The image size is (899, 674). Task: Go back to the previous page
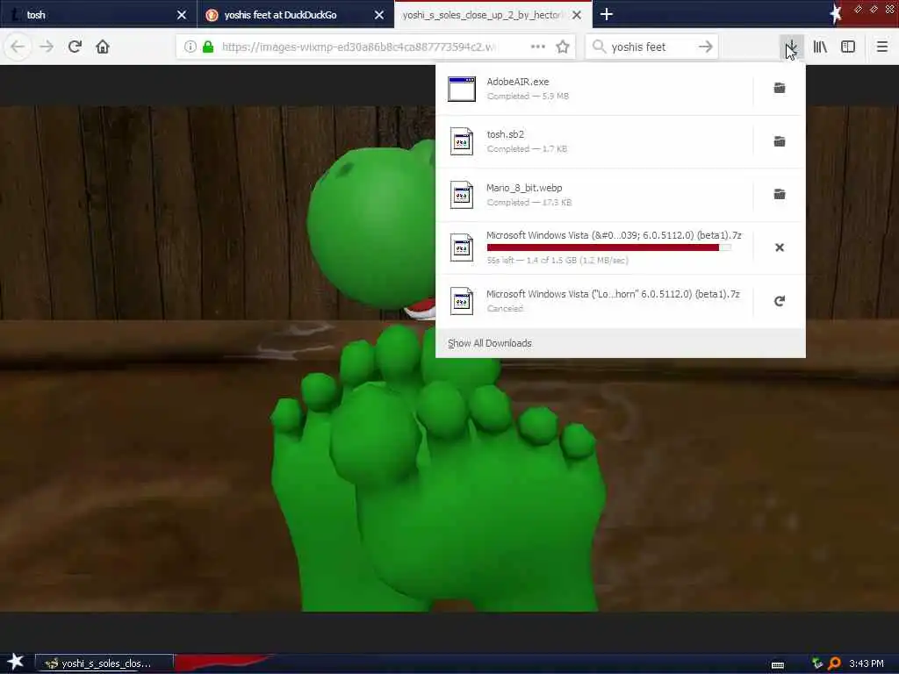click(x=18, y=47)
